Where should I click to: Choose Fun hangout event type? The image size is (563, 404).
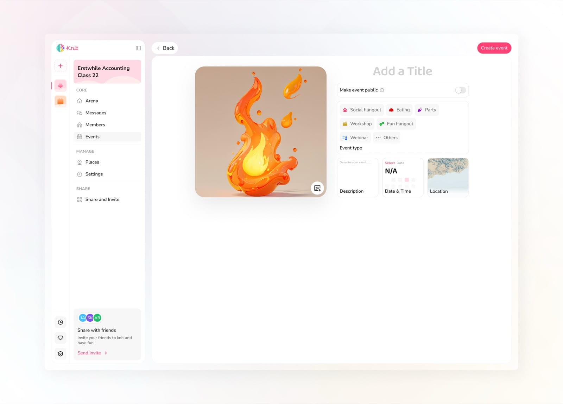396,124
